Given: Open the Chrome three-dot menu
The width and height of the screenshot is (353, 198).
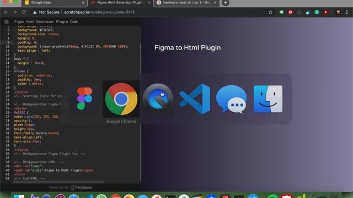Looking at the screenshot, I should click(x=347, y=12).
